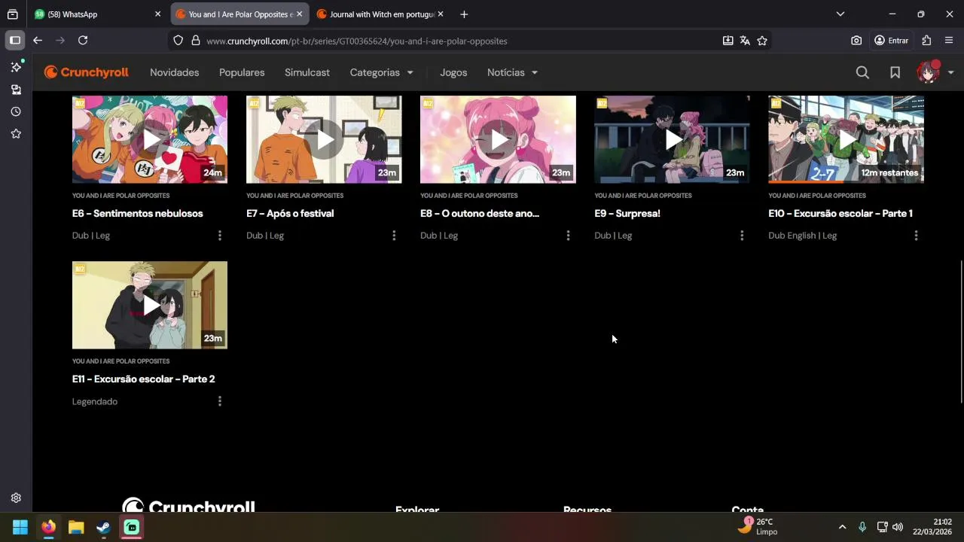964x542 pixels.
Task: Translate this page icon
Action: pos(745,41)
